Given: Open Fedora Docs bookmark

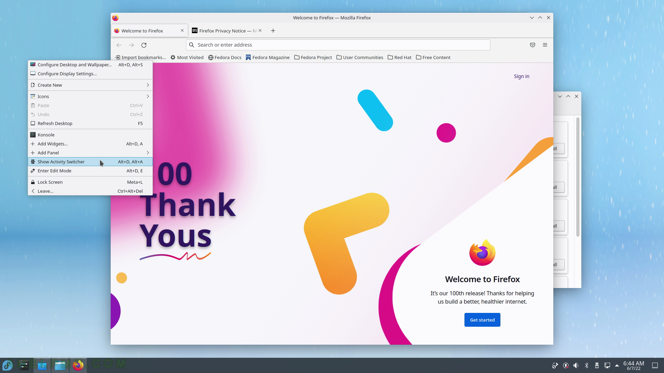Looking at the screenshot, I should [x=225, y=57].
